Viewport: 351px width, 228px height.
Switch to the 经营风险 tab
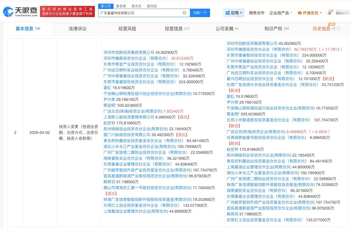coord(128,29)
